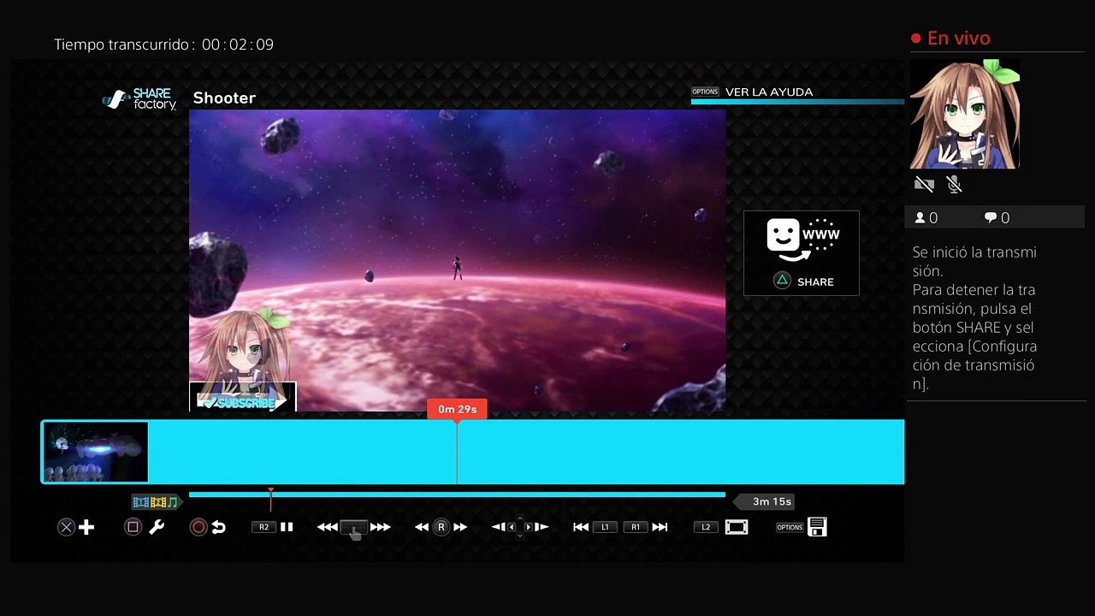Select the first clip thumbnail on the timeline
The width and height of the screenshot is (1095, 616).
coord(95,452)
